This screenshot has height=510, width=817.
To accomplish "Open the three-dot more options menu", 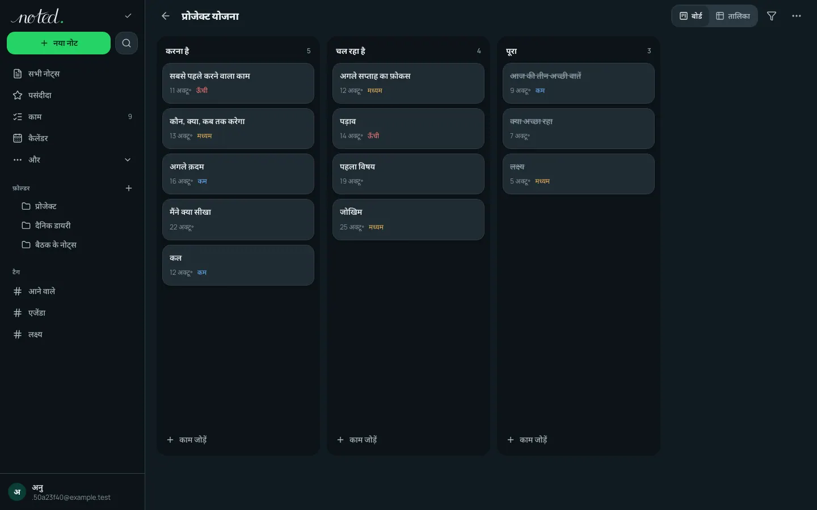I will pos(797,16).
